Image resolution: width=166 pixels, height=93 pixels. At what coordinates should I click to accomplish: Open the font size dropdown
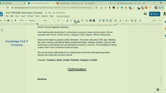coord(61,21)
